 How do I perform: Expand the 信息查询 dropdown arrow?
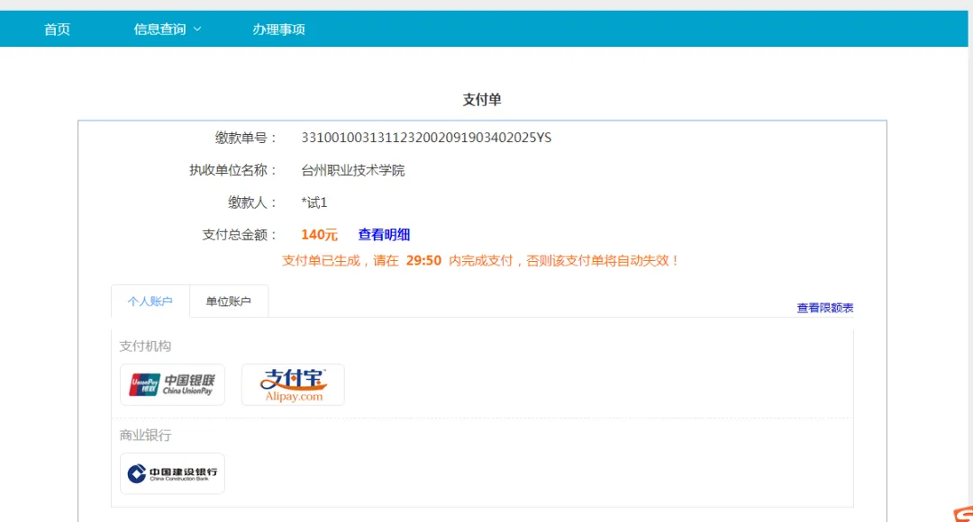[197, 30]
